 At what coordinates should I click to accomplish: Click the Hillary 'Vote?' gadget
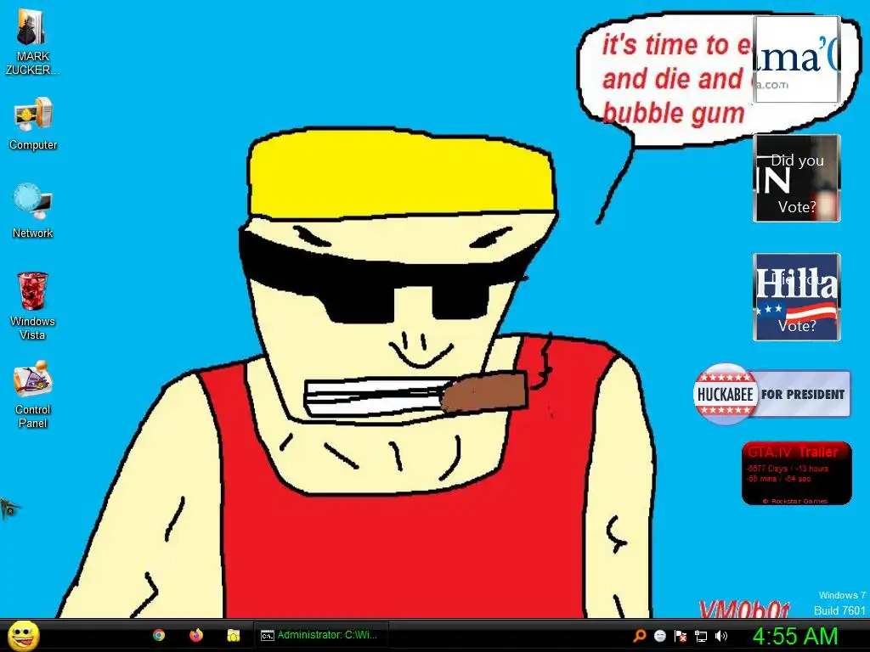(796, 296)
